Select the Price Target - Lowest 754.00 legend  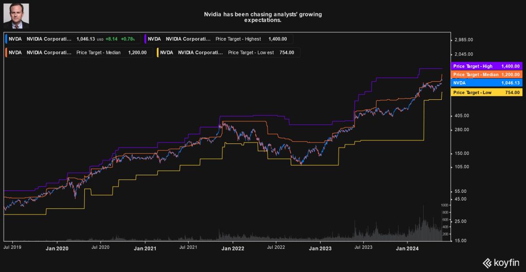[x=229, y=52]
